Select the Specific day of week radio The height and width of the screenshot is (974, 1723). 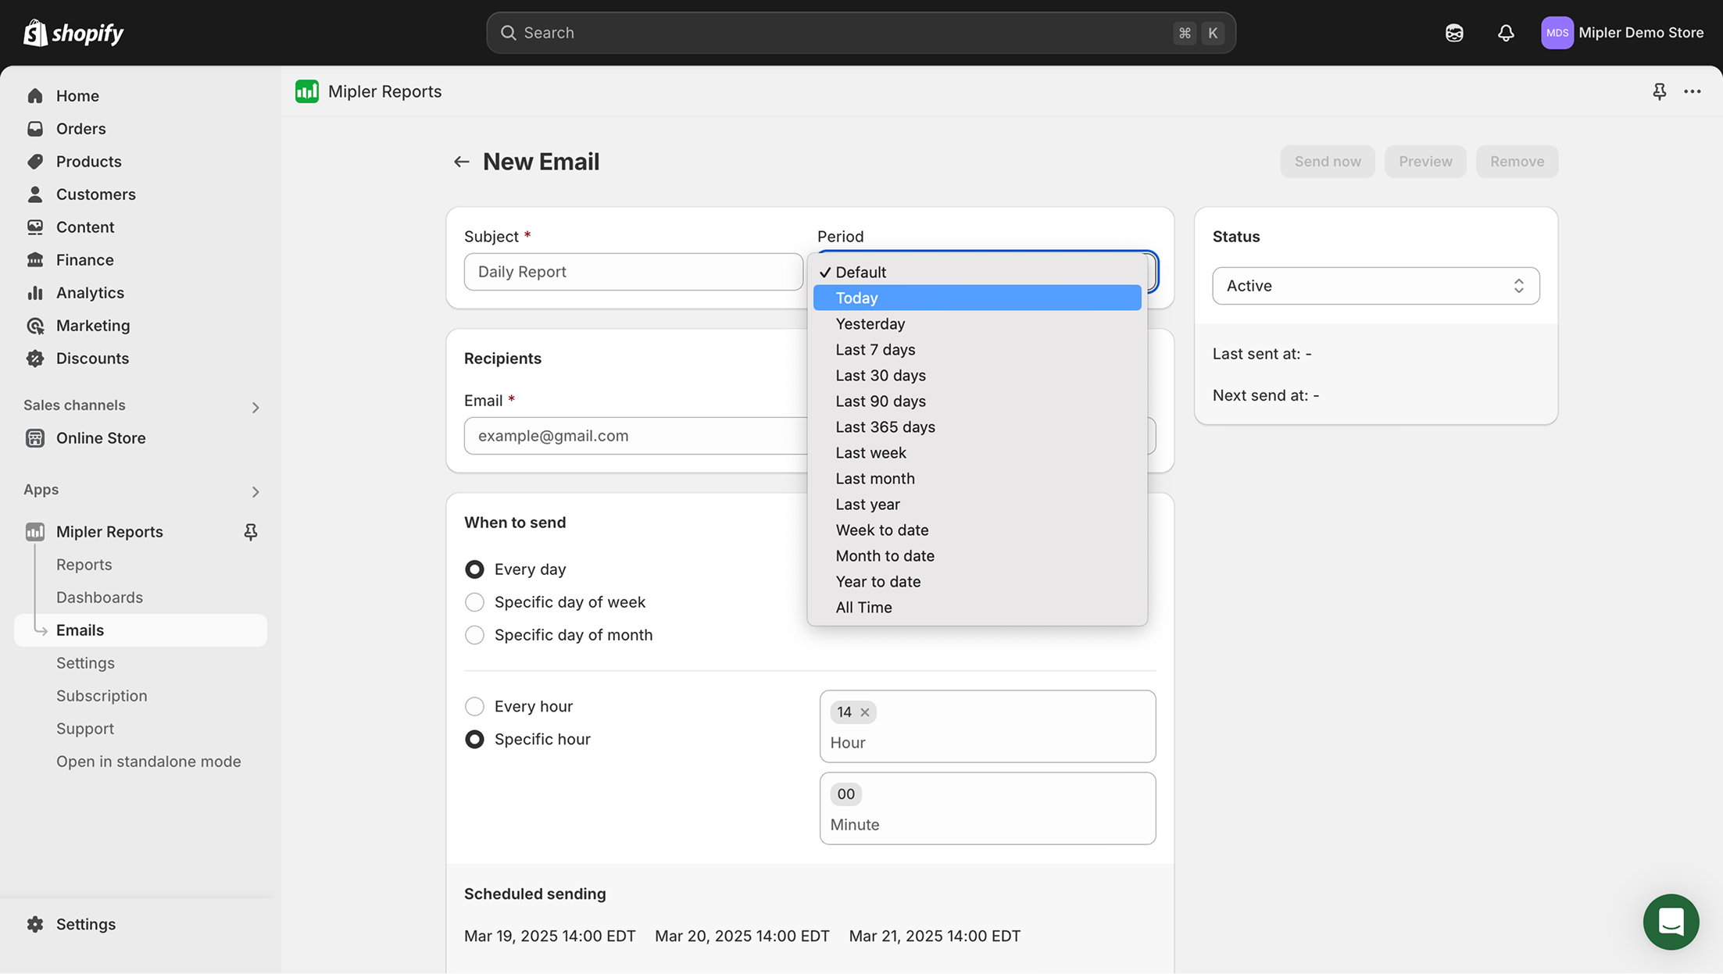click(474, 602)
